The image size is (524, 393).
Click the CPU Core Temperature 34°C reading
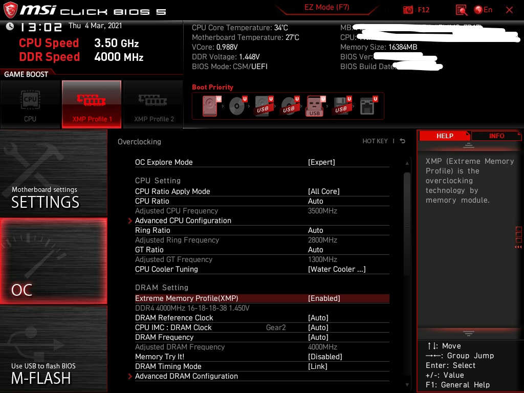(239, 28)
